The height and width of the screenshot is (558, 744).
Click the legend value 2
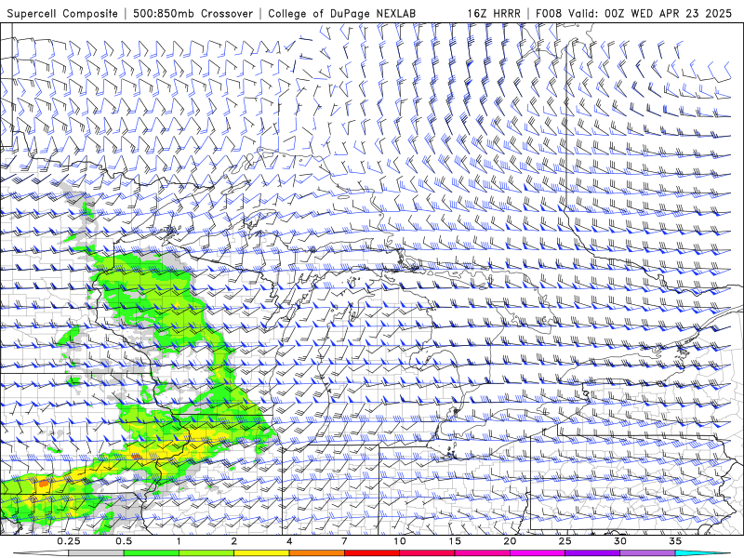point(234,541)
